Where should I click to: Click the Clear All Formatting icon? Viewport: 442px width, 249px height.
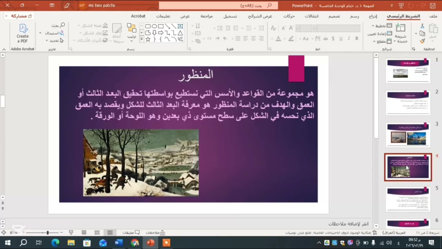273,28
